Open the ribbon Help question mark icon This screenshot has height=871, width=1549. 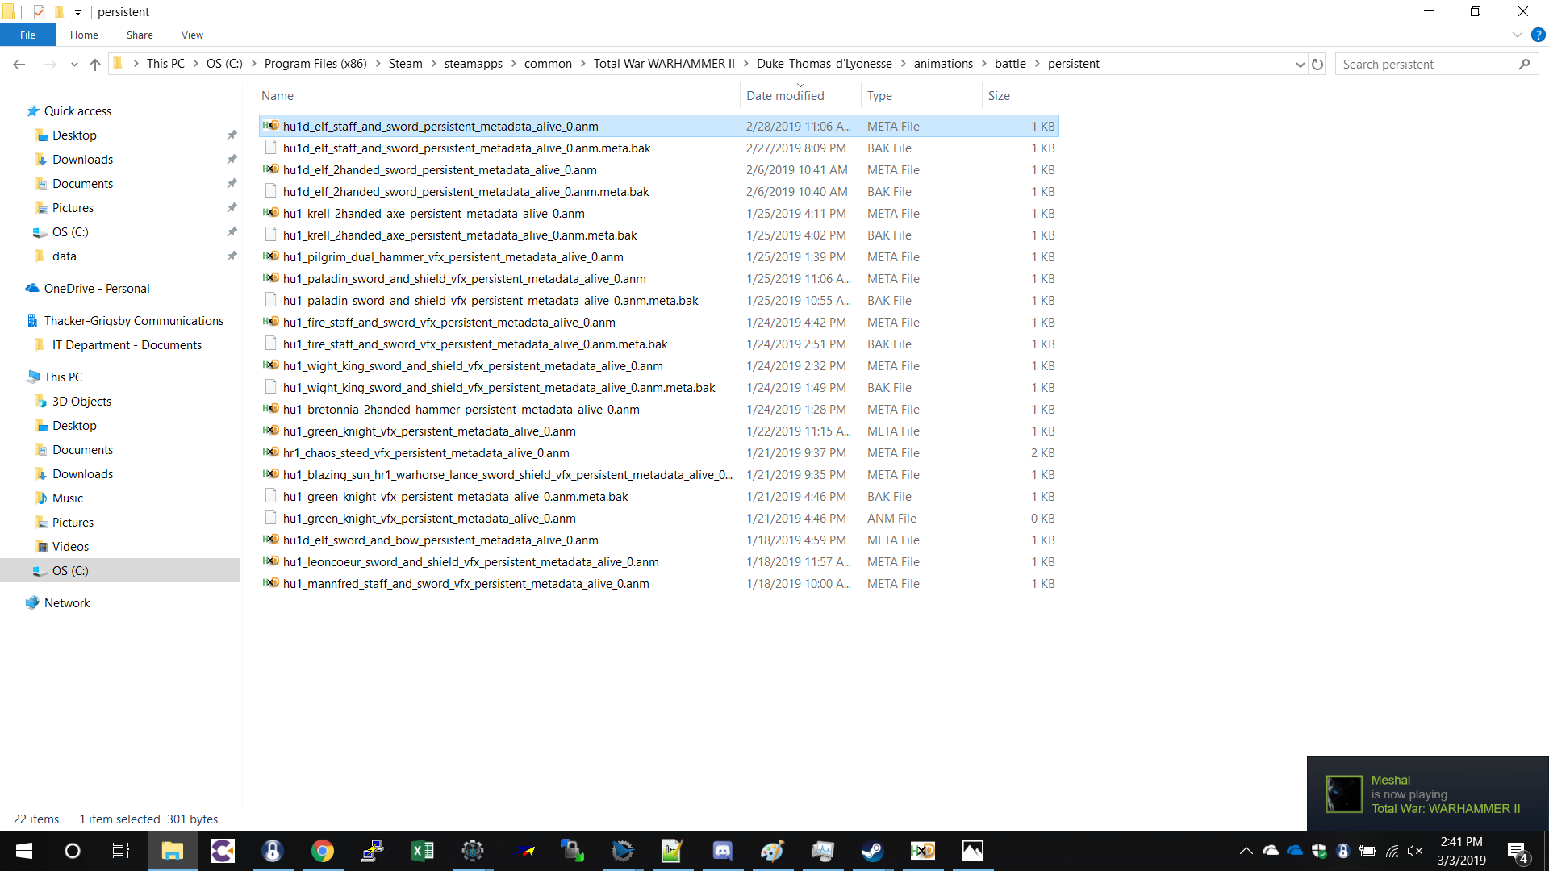[1539, 35]
